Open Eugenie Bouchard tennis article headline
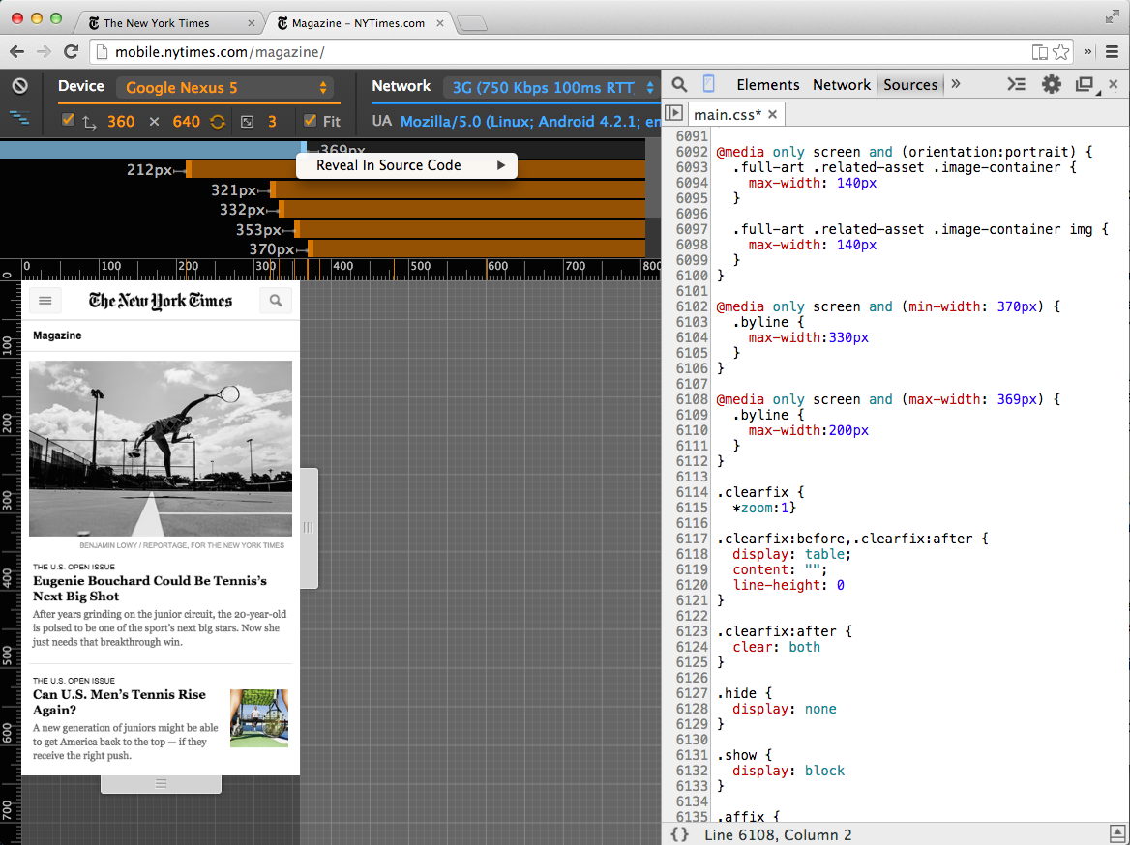 point(150,588)
